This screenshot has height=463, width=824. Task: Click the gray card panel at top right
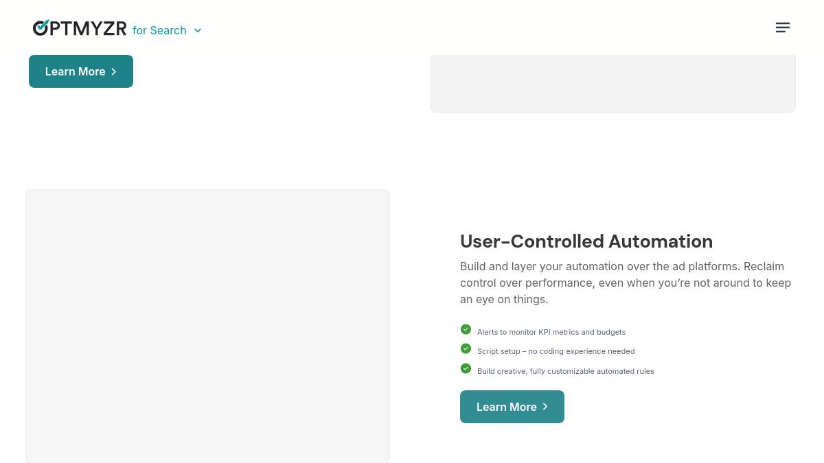[x=613, y=82]
